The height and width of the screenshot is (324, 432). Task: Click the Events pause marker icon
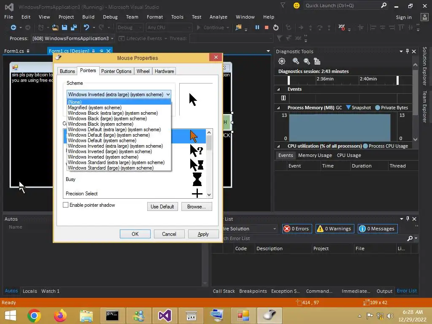click(283, 98)
